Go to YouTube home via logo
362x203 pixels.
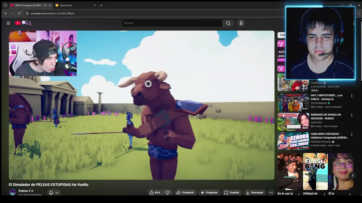[x=23, y=23]
